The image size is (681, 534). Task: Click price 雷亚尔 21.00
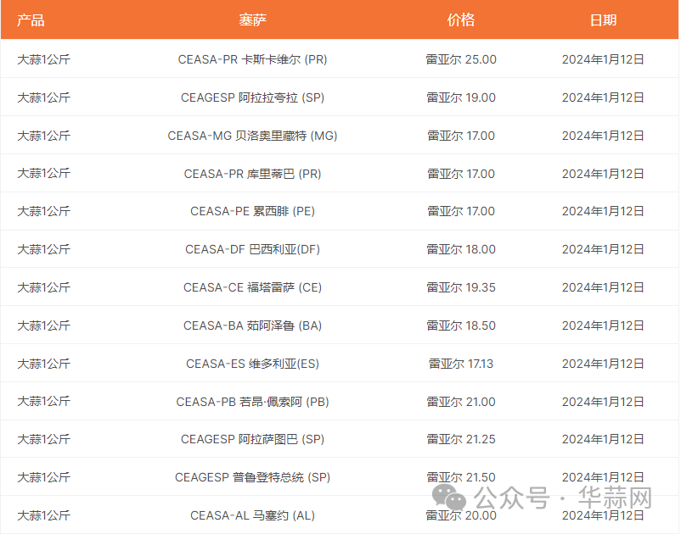[461, 402]
